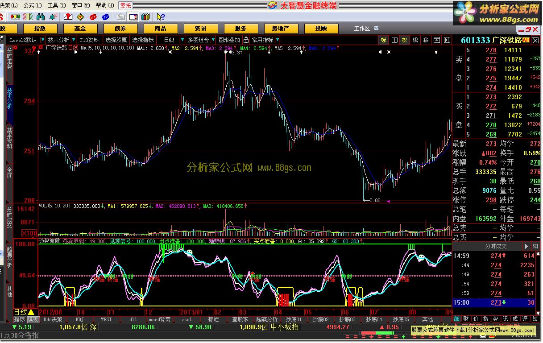Click 图形叠加 toolbar item
This screenshot has height=343, width=543.
(x=229, y=40)
